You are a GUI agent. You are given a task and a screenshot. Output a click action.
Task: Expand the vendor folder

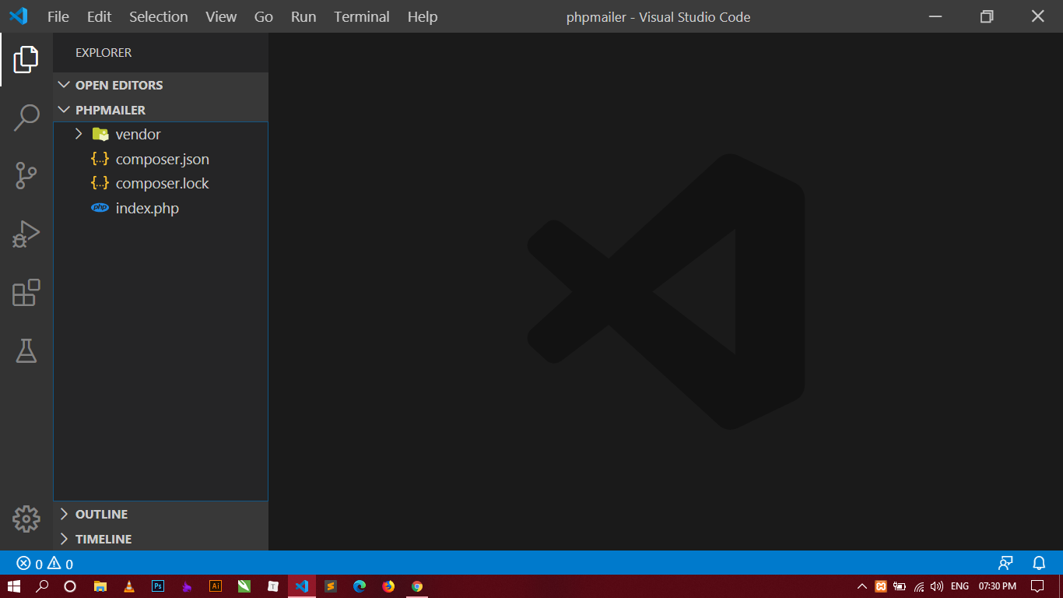[x=138, y=135]
